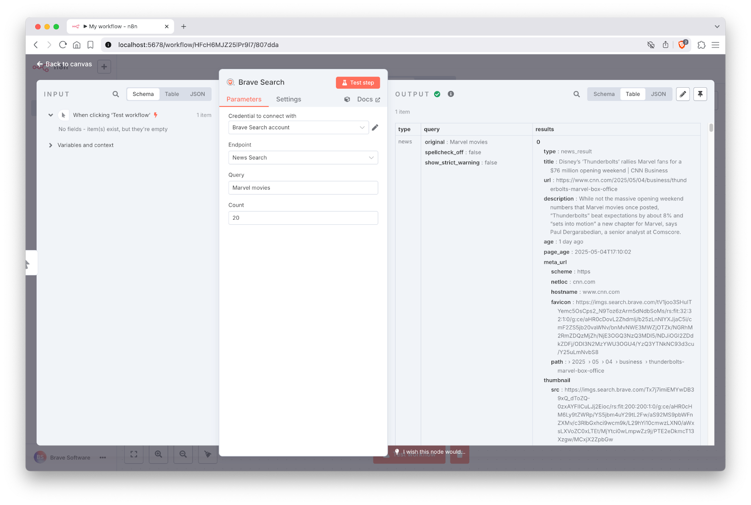Bookmark this page
The height and width of the screenshot is (505, 751).
91,45
